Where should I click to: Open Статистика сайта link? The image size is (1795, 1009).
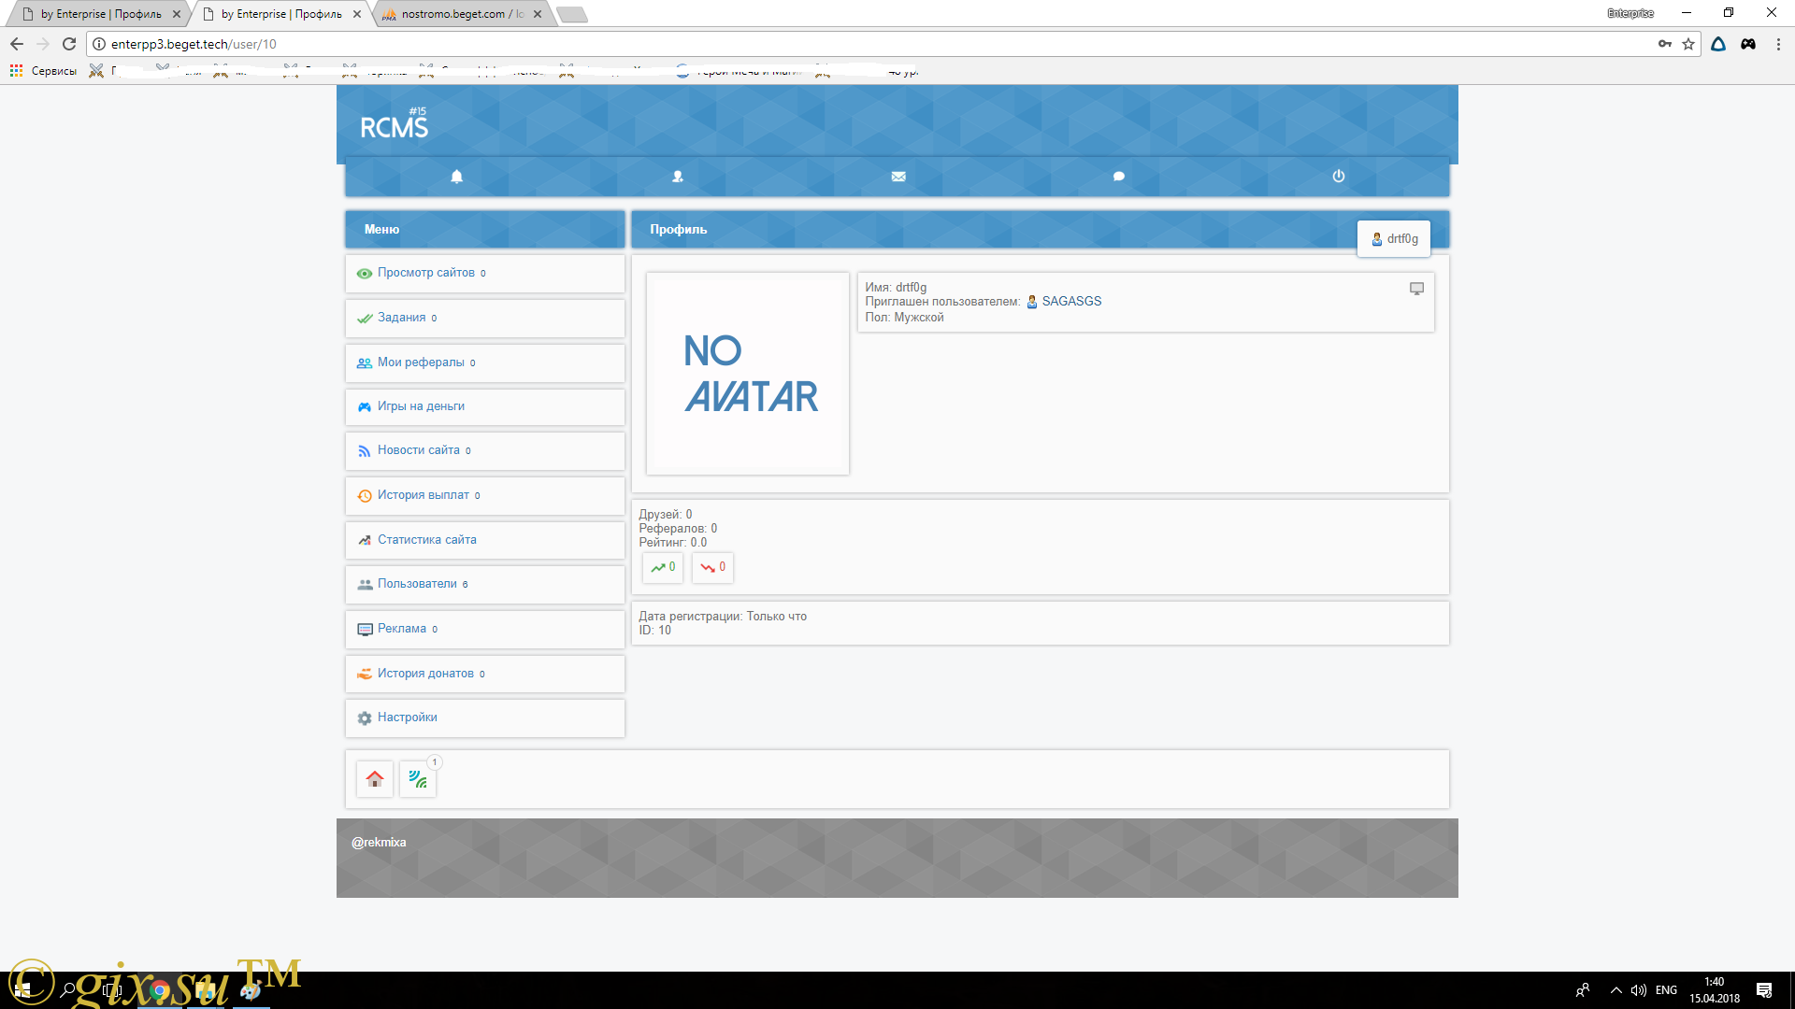tap(427, 540)
